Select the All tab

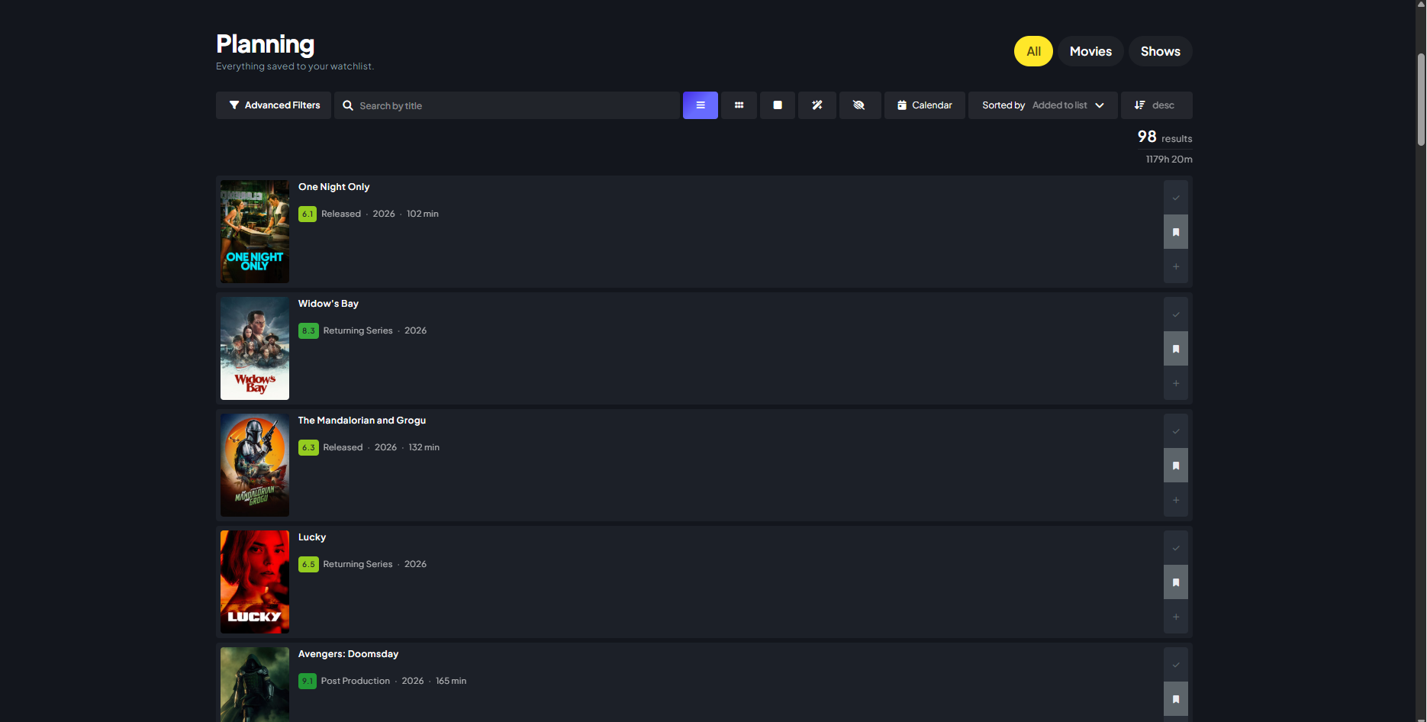coord(1033,51)
